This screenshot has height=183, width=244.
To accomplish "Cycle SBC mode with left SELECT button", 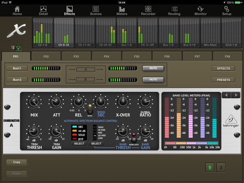I will 79,143.
